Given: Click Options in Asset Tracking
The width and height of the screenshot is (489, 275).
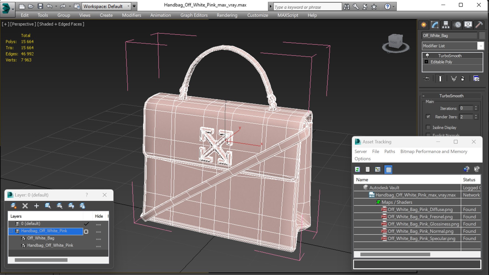Looking at the screenshot, I should tap(362, 159).
